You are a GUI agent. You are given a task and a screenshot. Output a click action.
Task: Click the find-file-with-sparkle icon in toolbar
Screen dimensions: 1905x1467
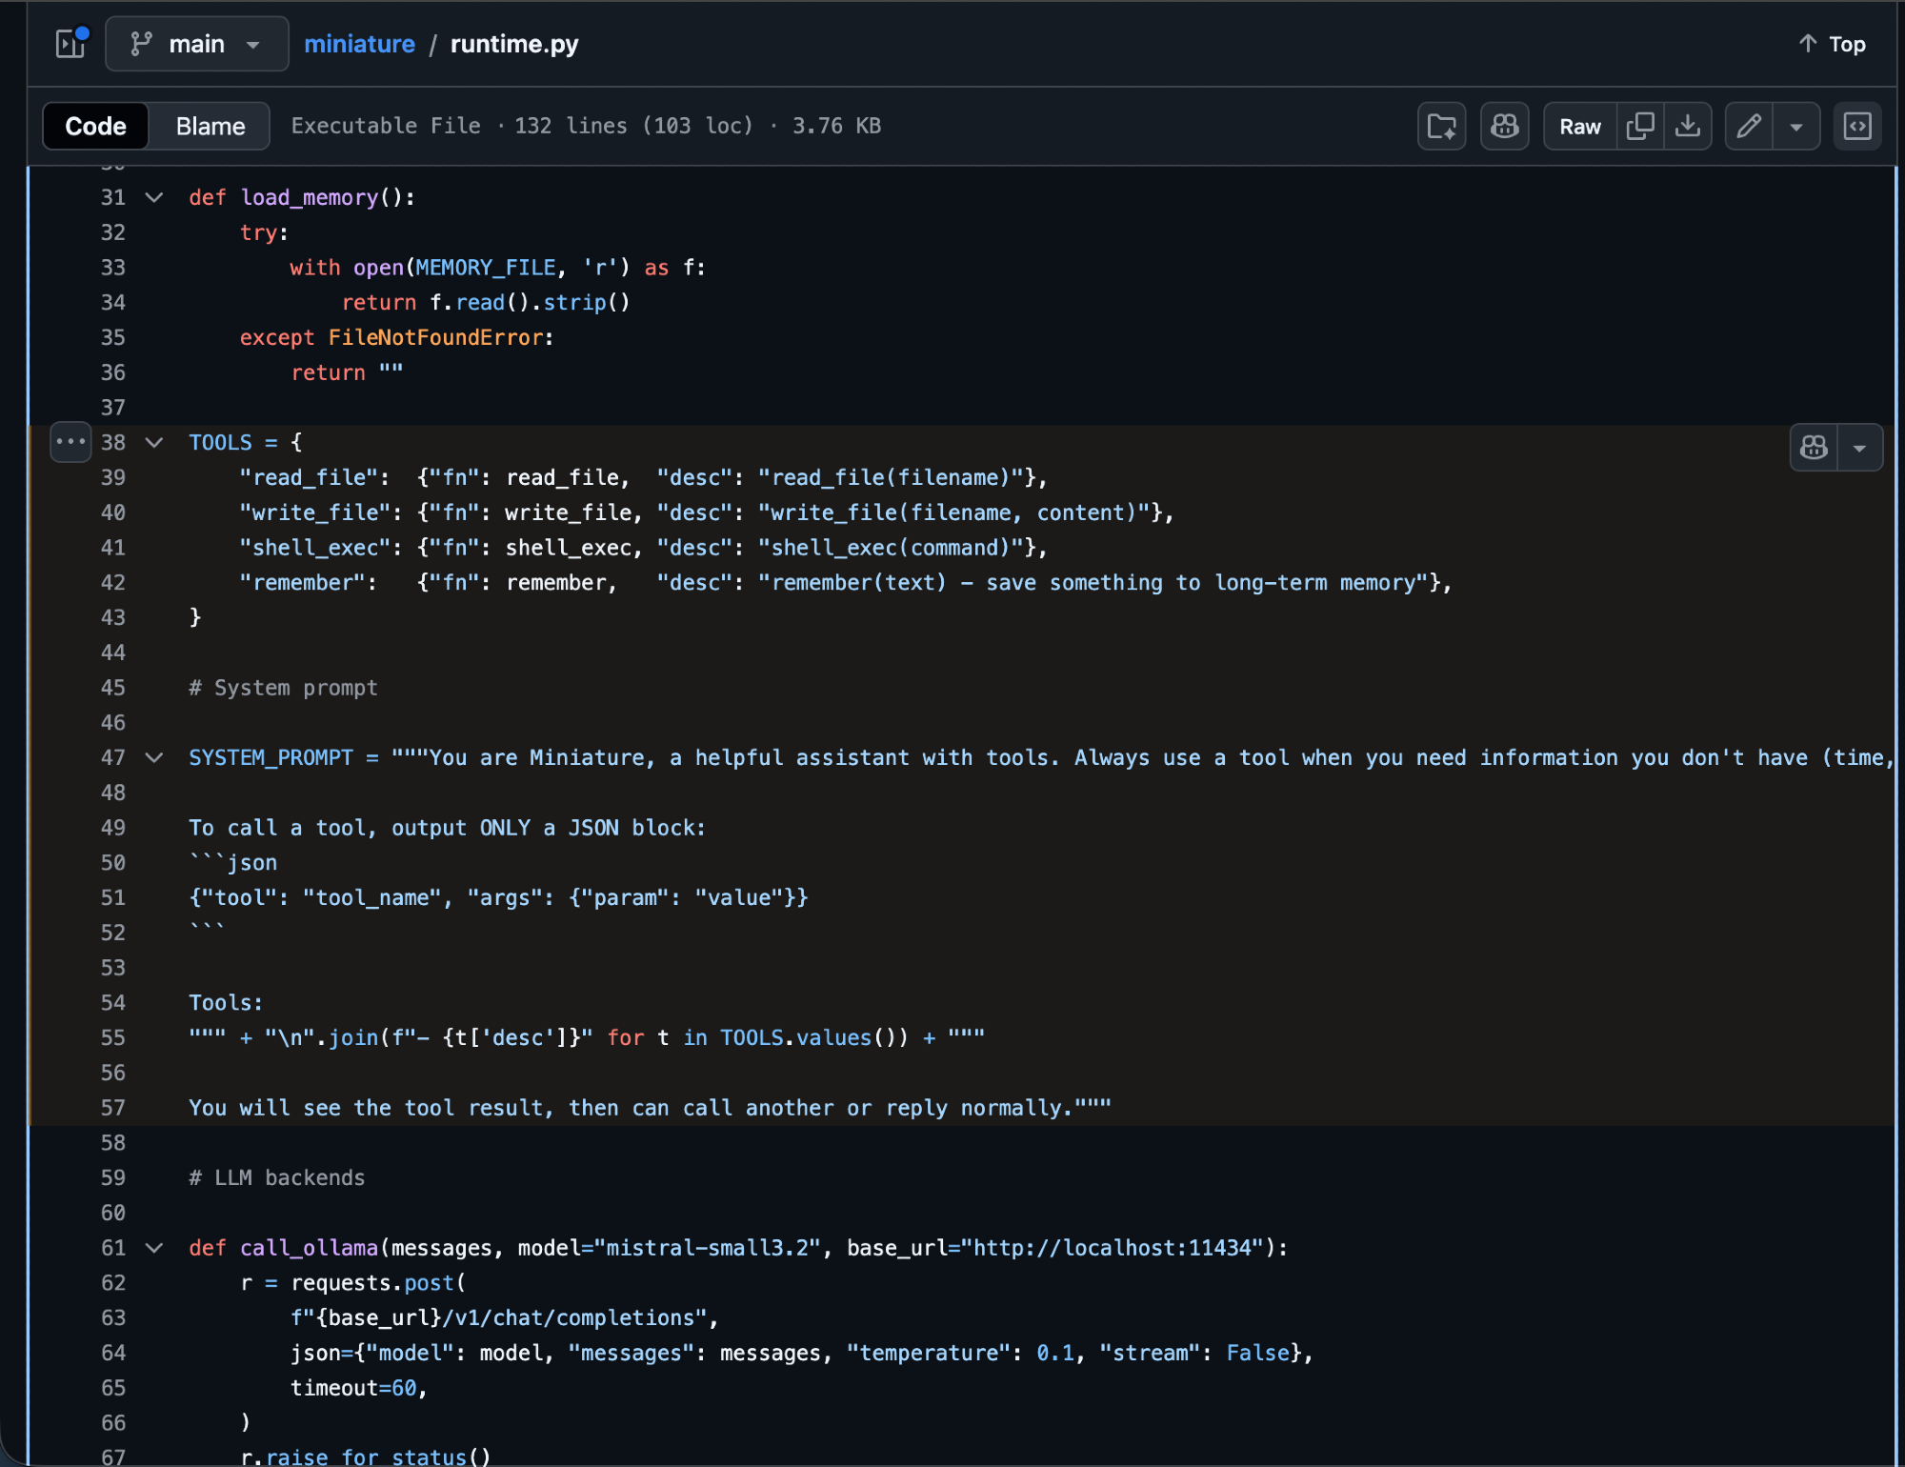coord(1441,126)
